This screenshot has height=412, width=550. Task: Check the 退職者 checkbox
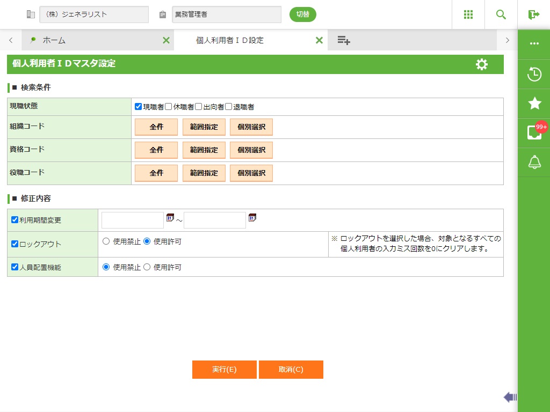tap(229, 107)
